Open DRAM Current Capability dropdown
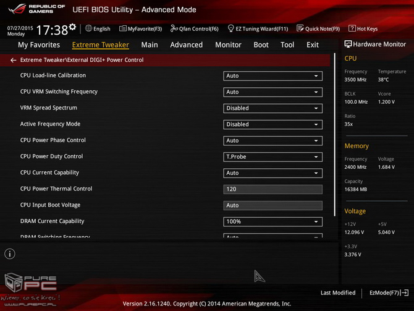The height and width of the screenshot is (311, 414). (272, 222)
